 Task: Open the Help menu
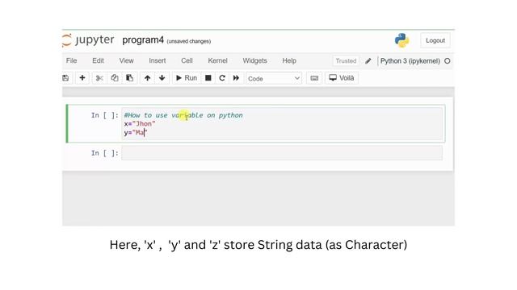(289, 61)
